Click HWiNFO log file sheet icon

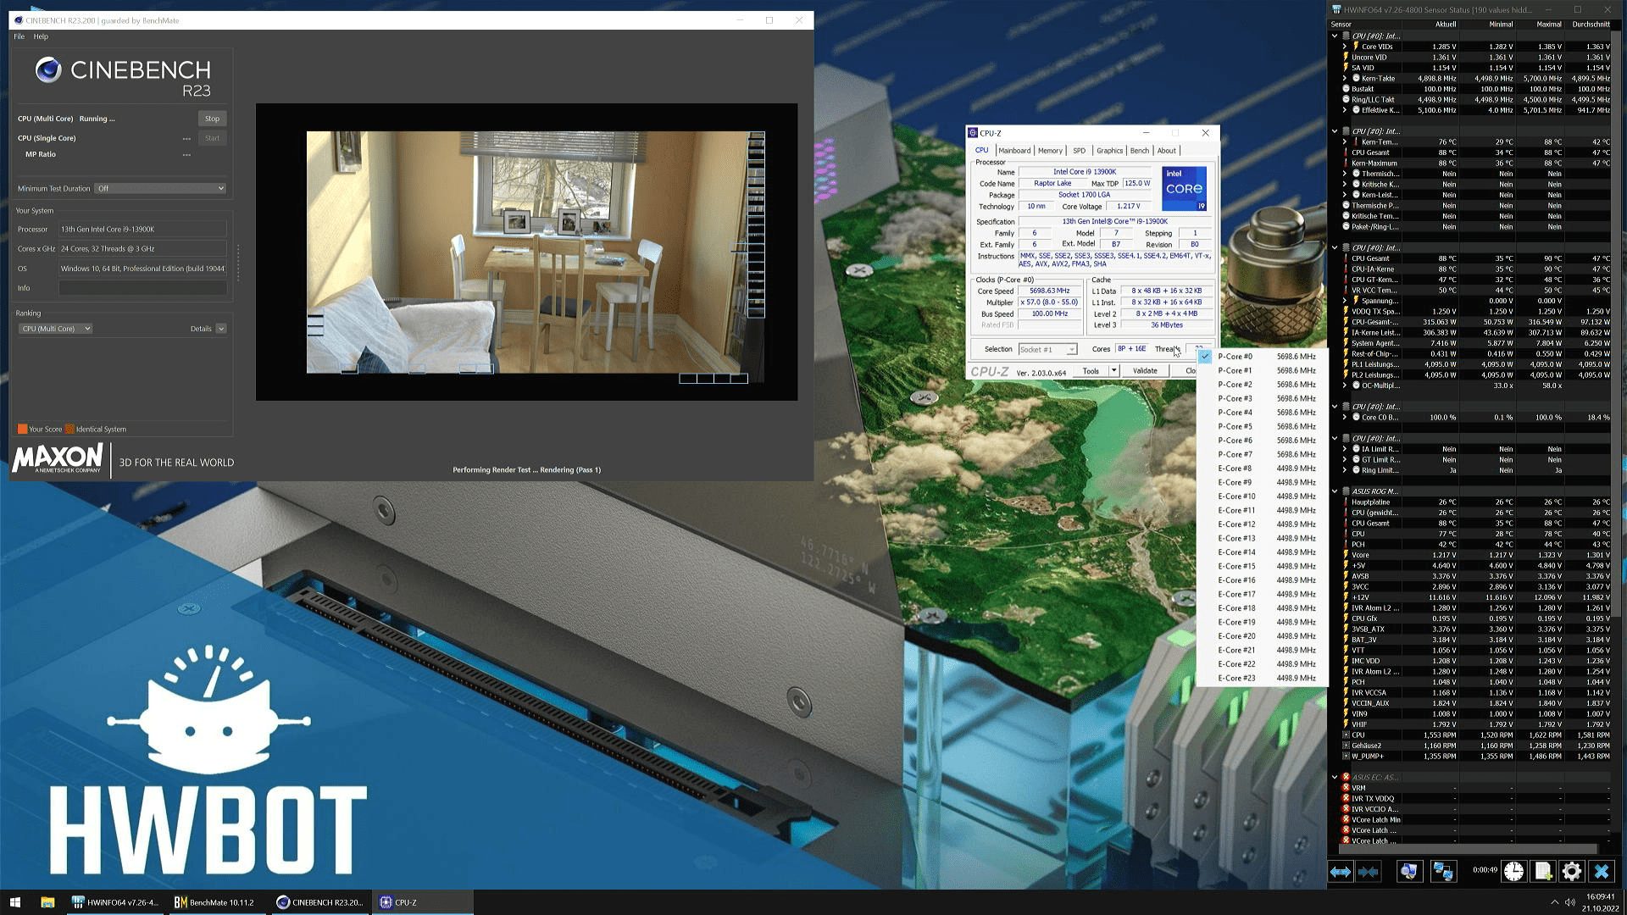pos(1542,871)
